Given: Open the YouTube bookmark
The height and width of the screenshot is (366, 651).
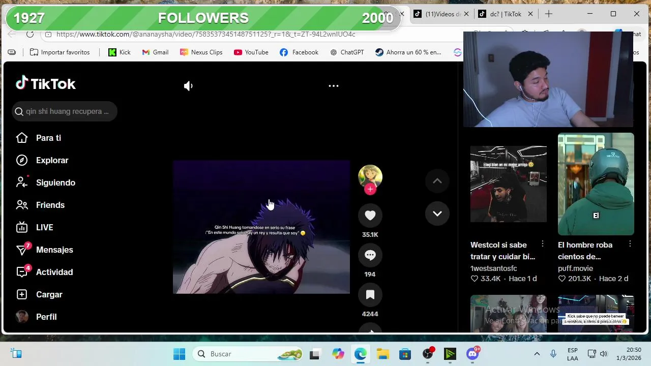Looking at the screenshot, I should pyautogui.click(x=251, y=52).
